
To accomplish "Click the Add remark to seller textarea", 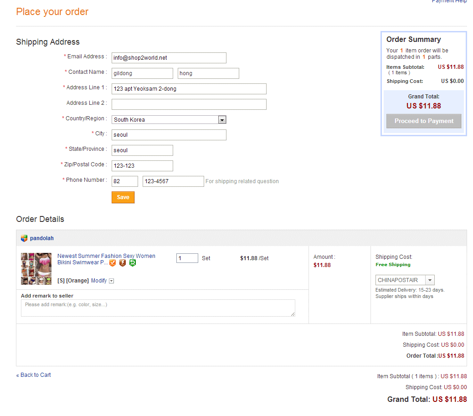I will [x=158, y=308].
